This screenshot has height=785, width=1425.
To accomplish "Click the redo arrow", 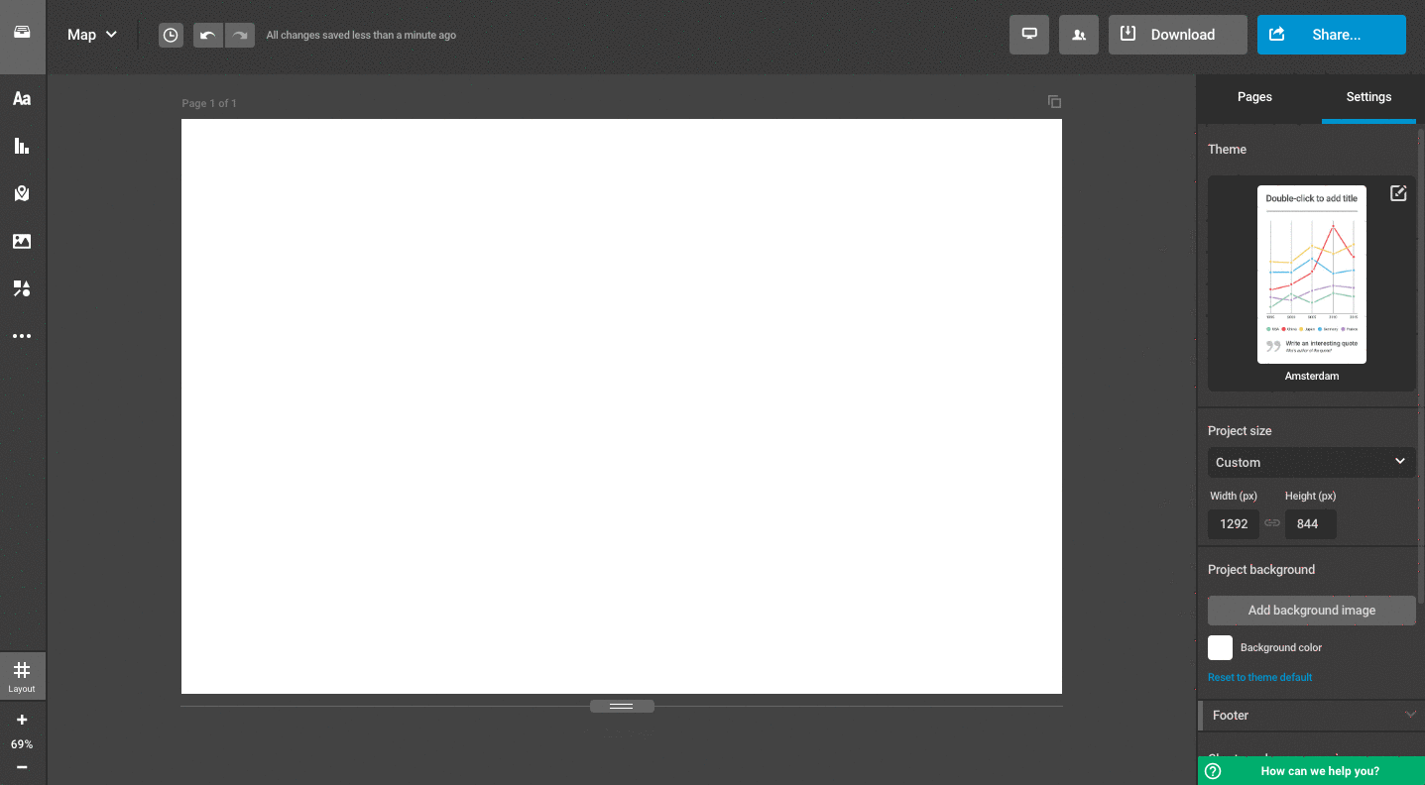I will (x=240, y=35).
